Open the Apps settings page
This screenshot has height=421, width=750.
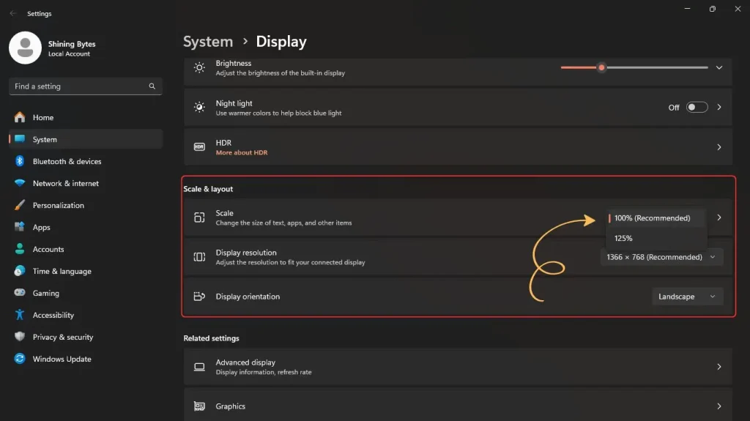(x=41, y=227)
